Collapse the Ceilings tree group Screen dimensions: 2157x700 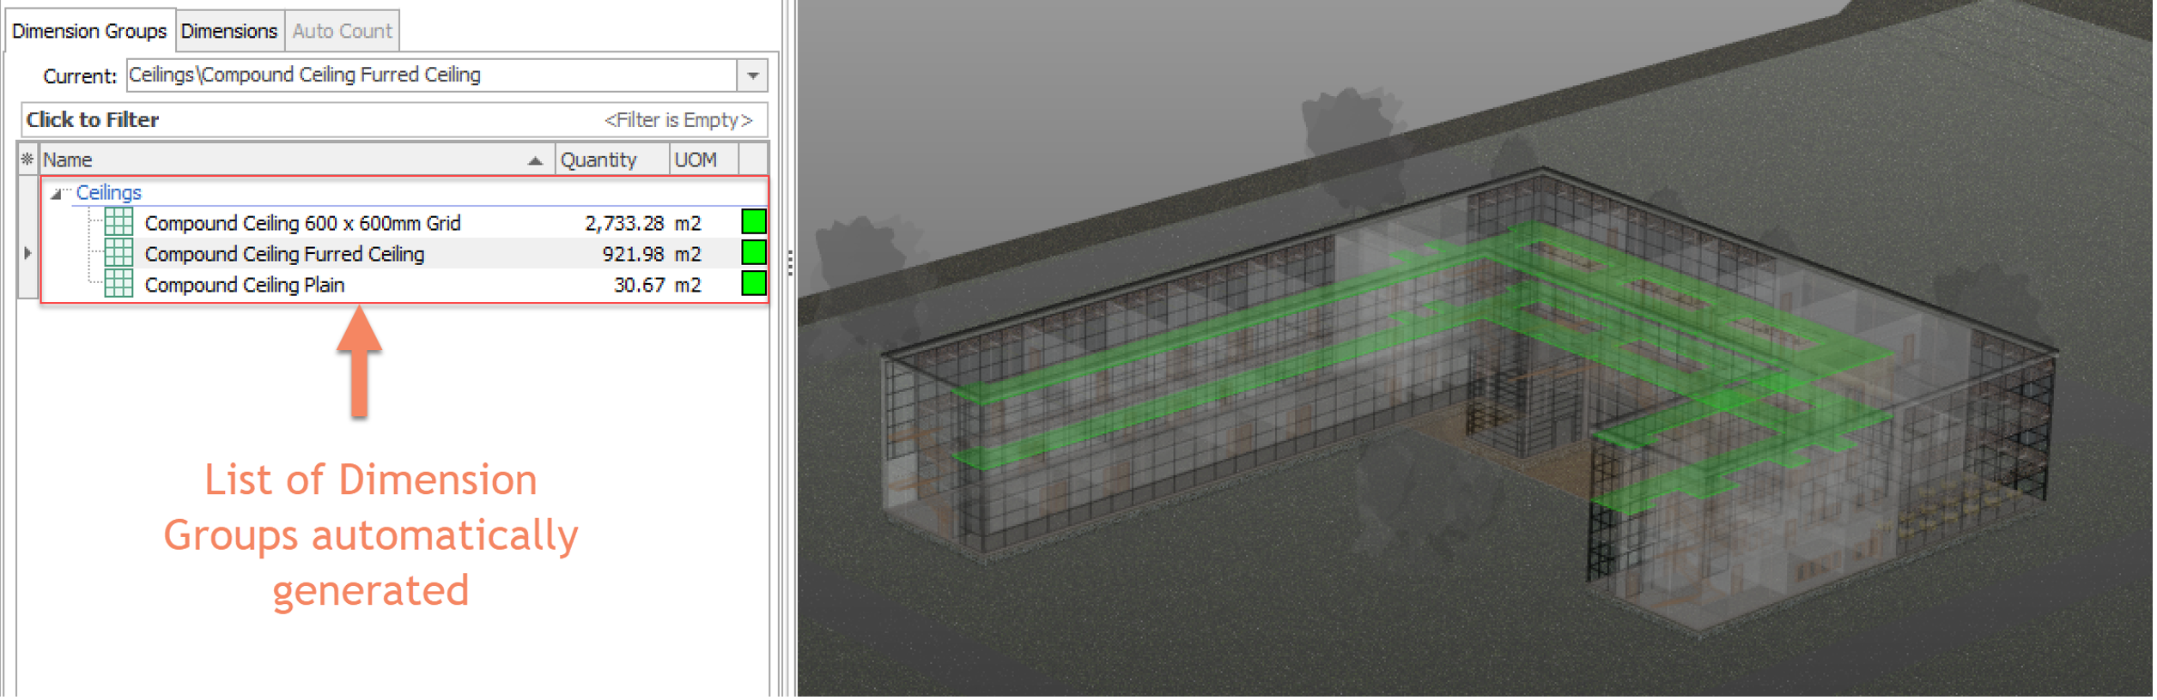click(56, 194)
